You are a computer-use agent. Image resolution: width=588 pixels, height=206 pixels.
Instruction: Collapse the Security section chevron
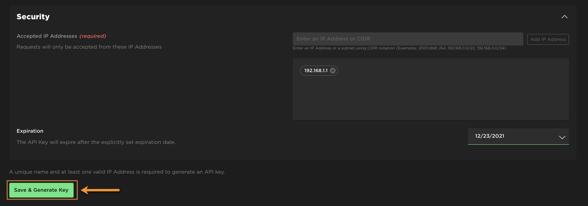[564, 17]
